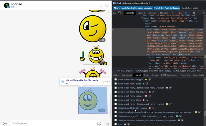This screenshot has height=126, width=206.
Task: Open DevTools settings gear
Action: click(x=194, y=13)
